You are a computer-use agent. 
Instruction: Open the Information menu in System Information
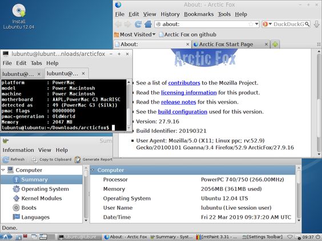coord(18,150)
